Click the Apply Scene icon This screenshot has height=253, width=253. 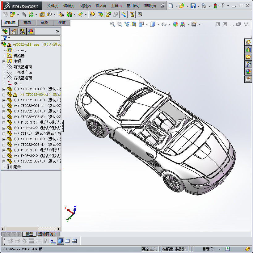pyautogui.click(x=183, y=24)
